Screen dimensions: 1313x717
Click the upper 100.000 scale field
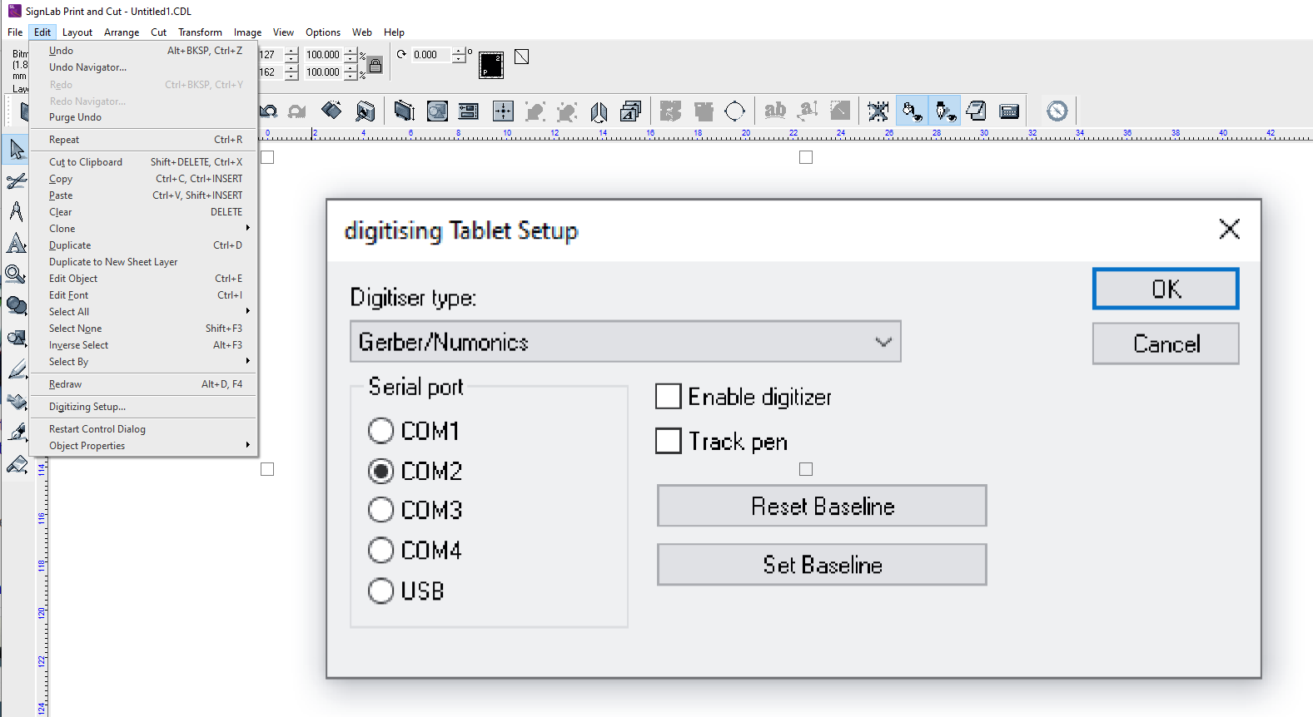pyautogui.click(x=323, y=55)
